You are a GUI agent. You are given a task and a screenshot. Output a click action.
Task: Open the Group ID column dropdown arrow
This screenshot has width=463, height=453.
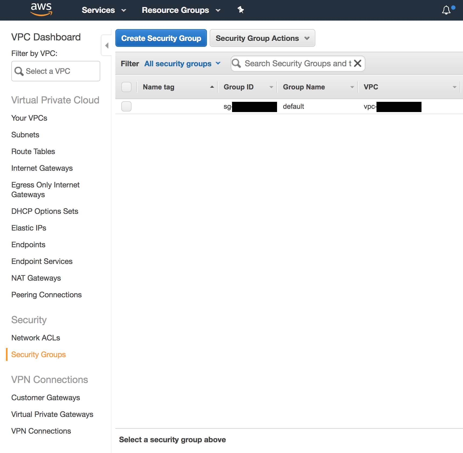(x=271, y=87)
